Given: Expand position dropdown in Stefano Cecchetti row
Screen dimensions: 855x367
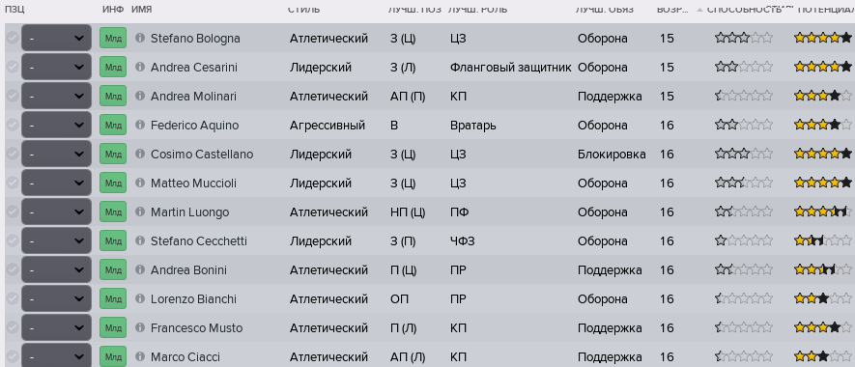Looking at the screenshot, I should tap(56, 240).
